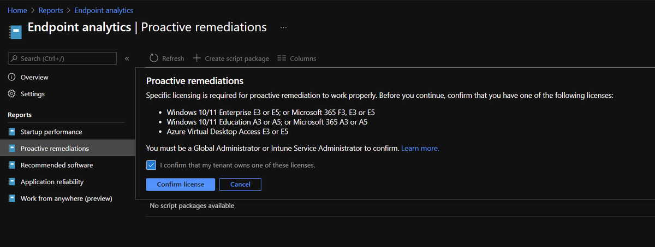Click Create script package label
Viewport: 655px width, 247px height.
(237, 58)
